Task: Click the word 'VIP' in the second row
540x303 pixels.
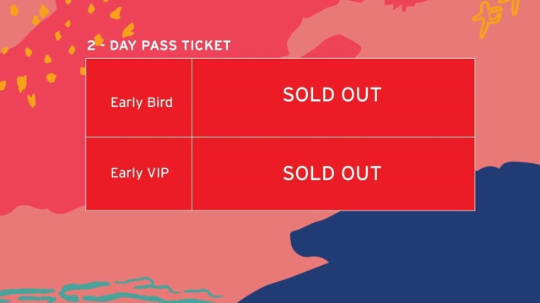Action: coord(159,173)
